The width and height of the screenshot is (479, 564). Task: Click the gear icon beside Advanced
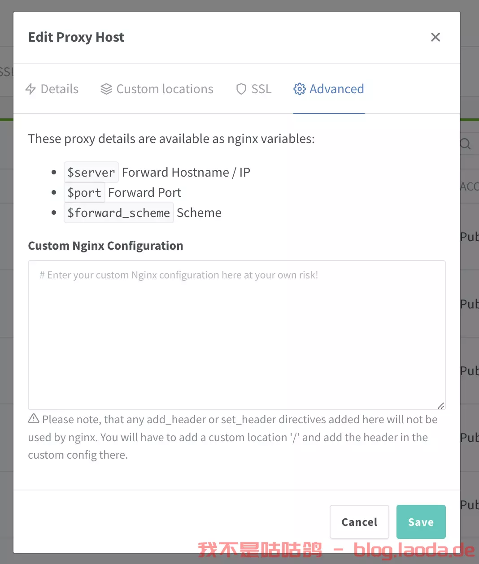pyautogui.click(x=299, y=89)
